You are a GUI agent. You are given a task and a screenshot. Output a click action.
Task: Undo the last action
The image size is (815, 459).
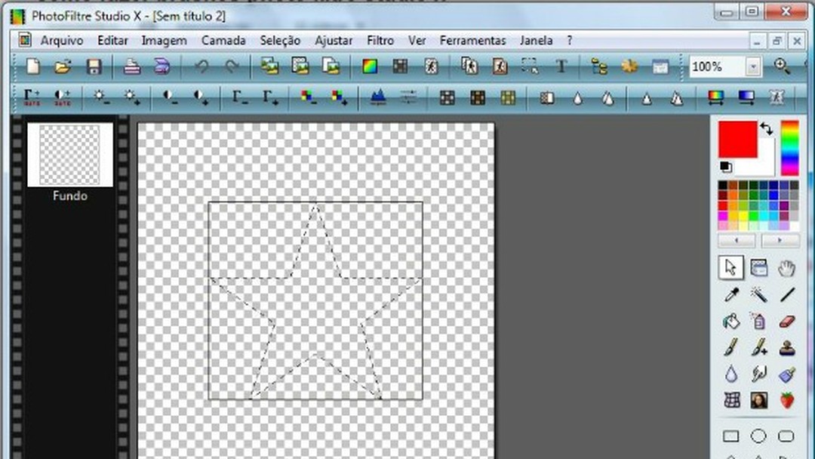coord(202,66)
